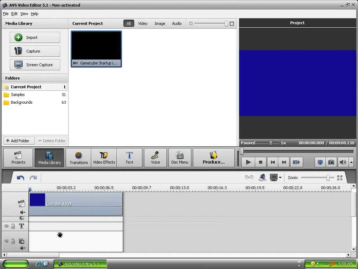Open the Projects section
Viewport: 358px width, 269px height.
pos(18,158)
